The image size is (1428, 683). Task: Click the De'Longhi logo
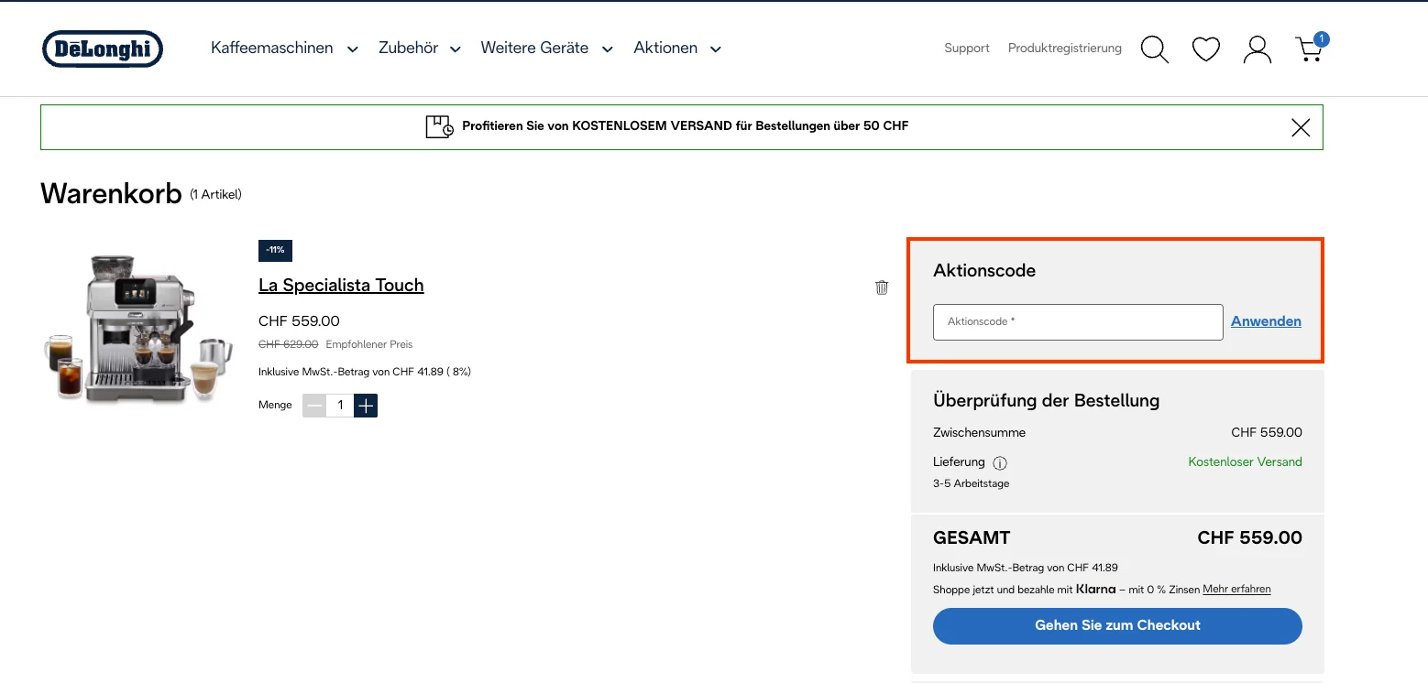[x=103, y=49]
